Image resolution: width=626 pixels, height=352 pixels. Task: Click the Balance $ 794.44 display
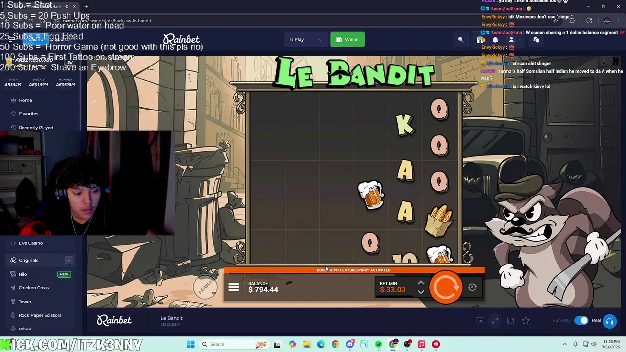pos(263,287)
